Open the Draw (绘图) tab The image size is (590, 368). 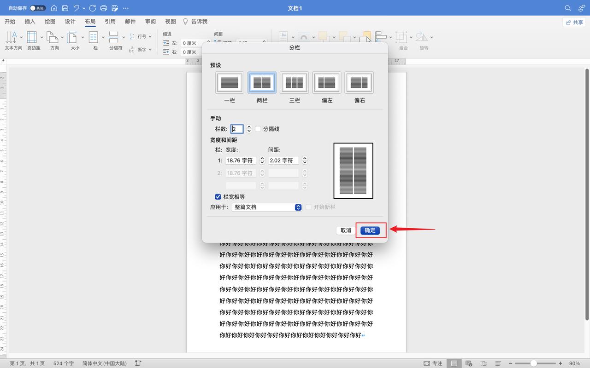(50, 22)
